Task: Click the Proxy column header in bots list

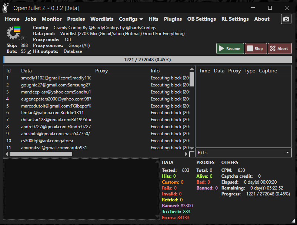Action: point(101,71)
